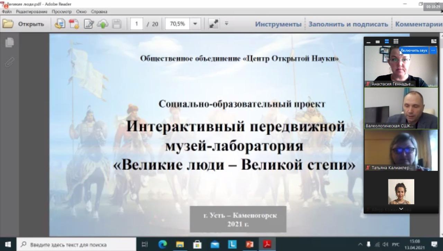Expand the toolbar customize small arrow

[227, 24]
